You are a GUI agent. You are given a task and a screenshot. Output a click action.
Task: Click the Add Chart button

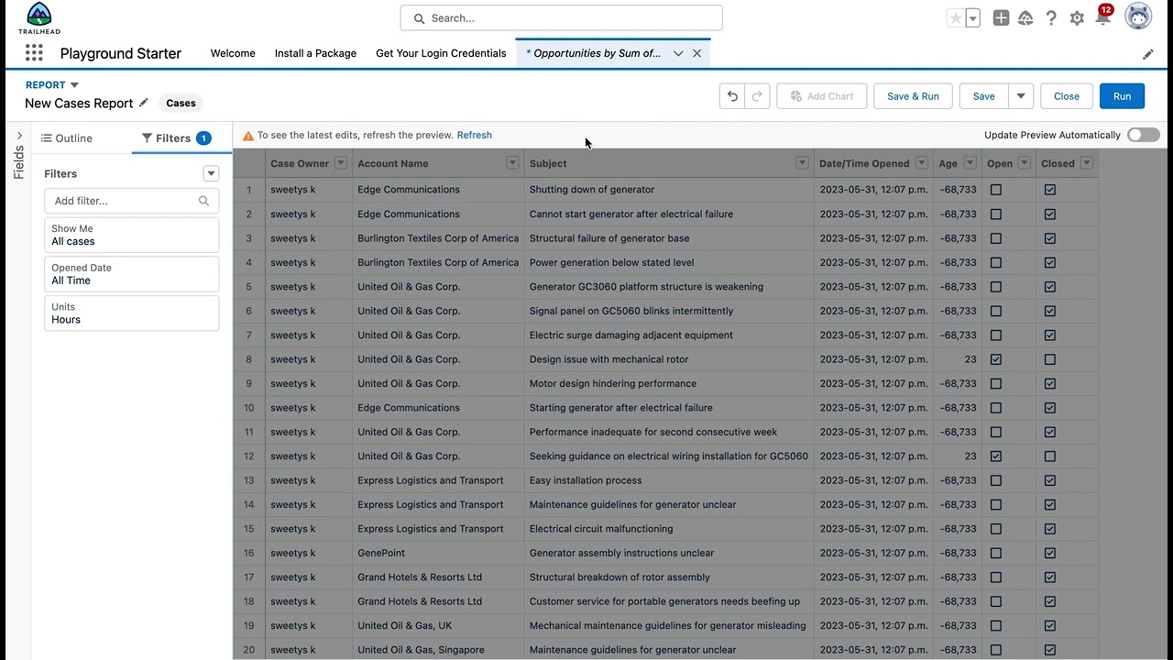[x=821, y=96]
